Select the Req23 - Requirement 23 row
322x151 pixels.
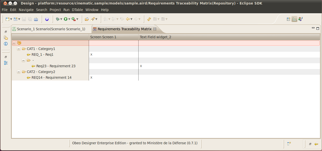[x=165, y=66]
